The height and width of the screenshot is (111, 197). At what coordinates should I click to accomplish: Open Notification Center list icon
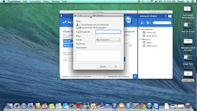coord(192,1)
